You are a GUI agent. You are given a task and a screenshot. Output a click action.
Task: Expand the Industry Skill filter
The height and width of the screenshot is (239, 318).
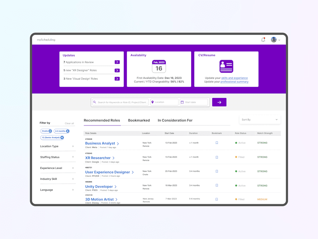pyautogui.click(x=73, y=179)
